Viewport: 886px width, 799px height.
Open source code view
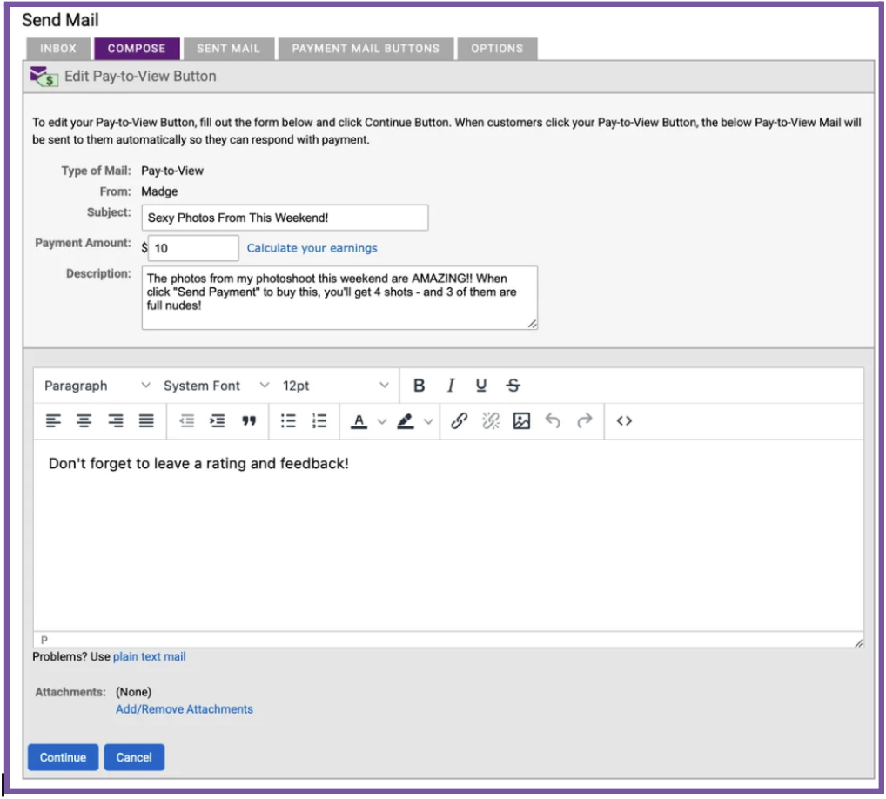click(x=624, y=421)
